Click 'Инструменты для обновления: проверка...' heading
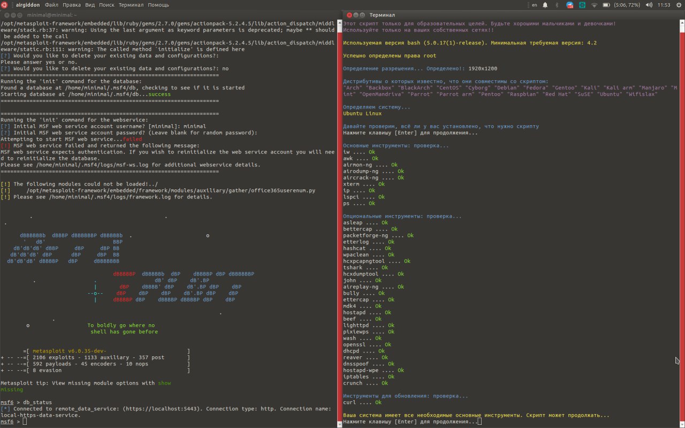This screenshot has height=428, width=685. coord(406,396)
